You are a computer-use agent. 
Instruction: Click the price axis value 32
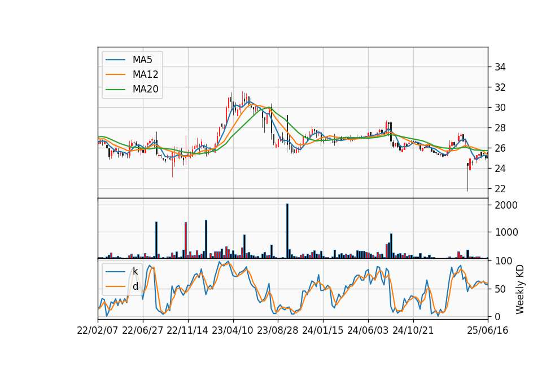tap(500, 87)
